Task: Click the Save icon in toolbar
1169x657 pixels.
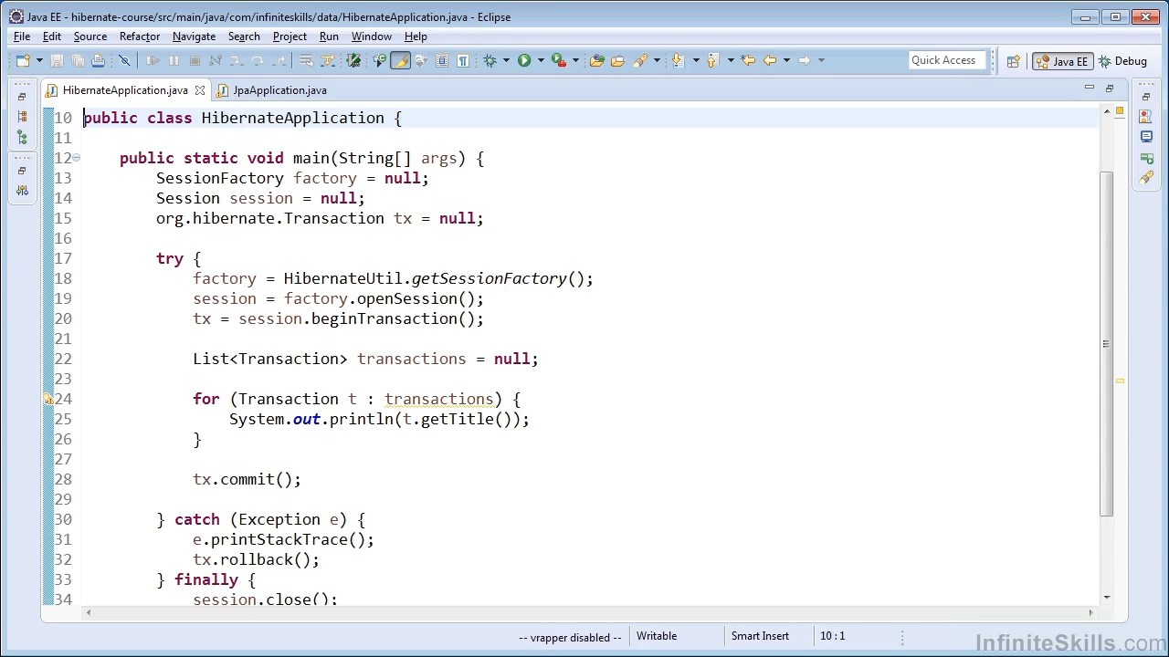Action: coord(57,60)
